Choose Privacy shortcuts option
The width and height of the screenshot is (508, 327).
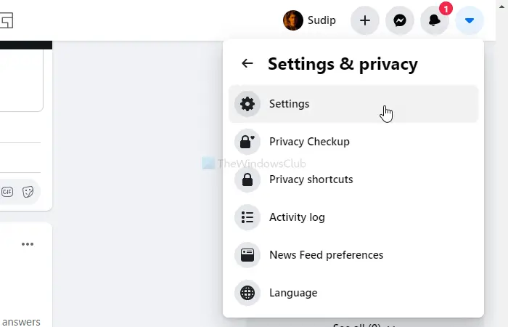click(x=353, y=179)
